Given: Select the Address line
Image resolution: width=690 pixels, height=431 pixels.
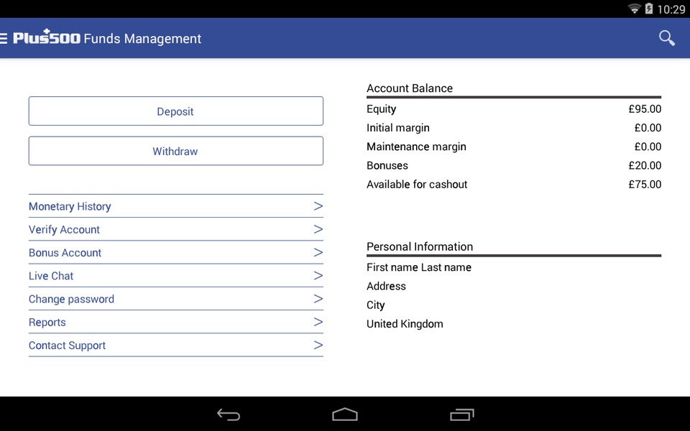Looking at the screenshot, I should pos(387,287).
